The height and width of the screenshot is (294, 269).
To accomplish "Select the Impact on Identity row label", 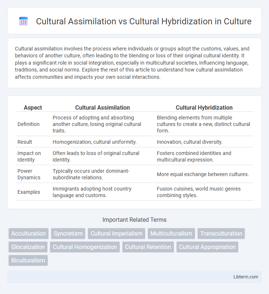I will pos(29,156).
